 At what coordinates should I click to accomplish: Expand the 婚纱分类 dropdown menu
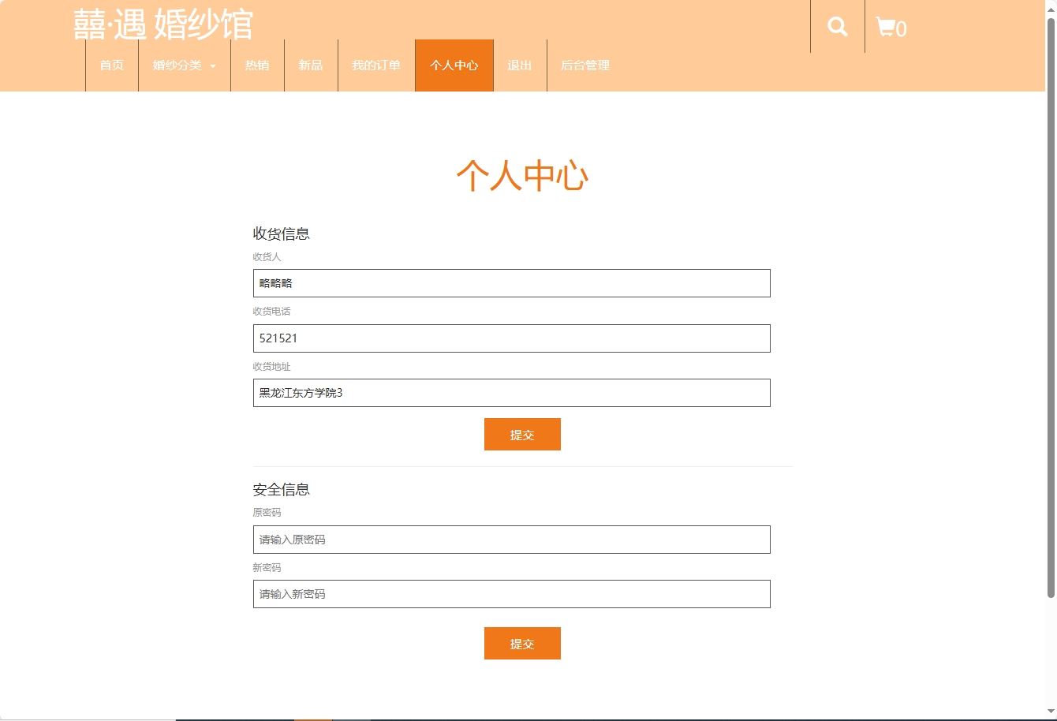[177, 65]
